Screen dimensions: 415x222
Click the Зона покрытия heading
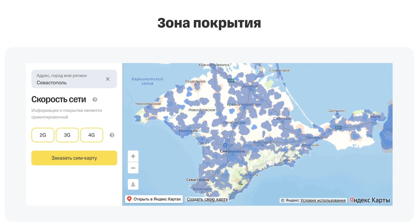point(209,23)
